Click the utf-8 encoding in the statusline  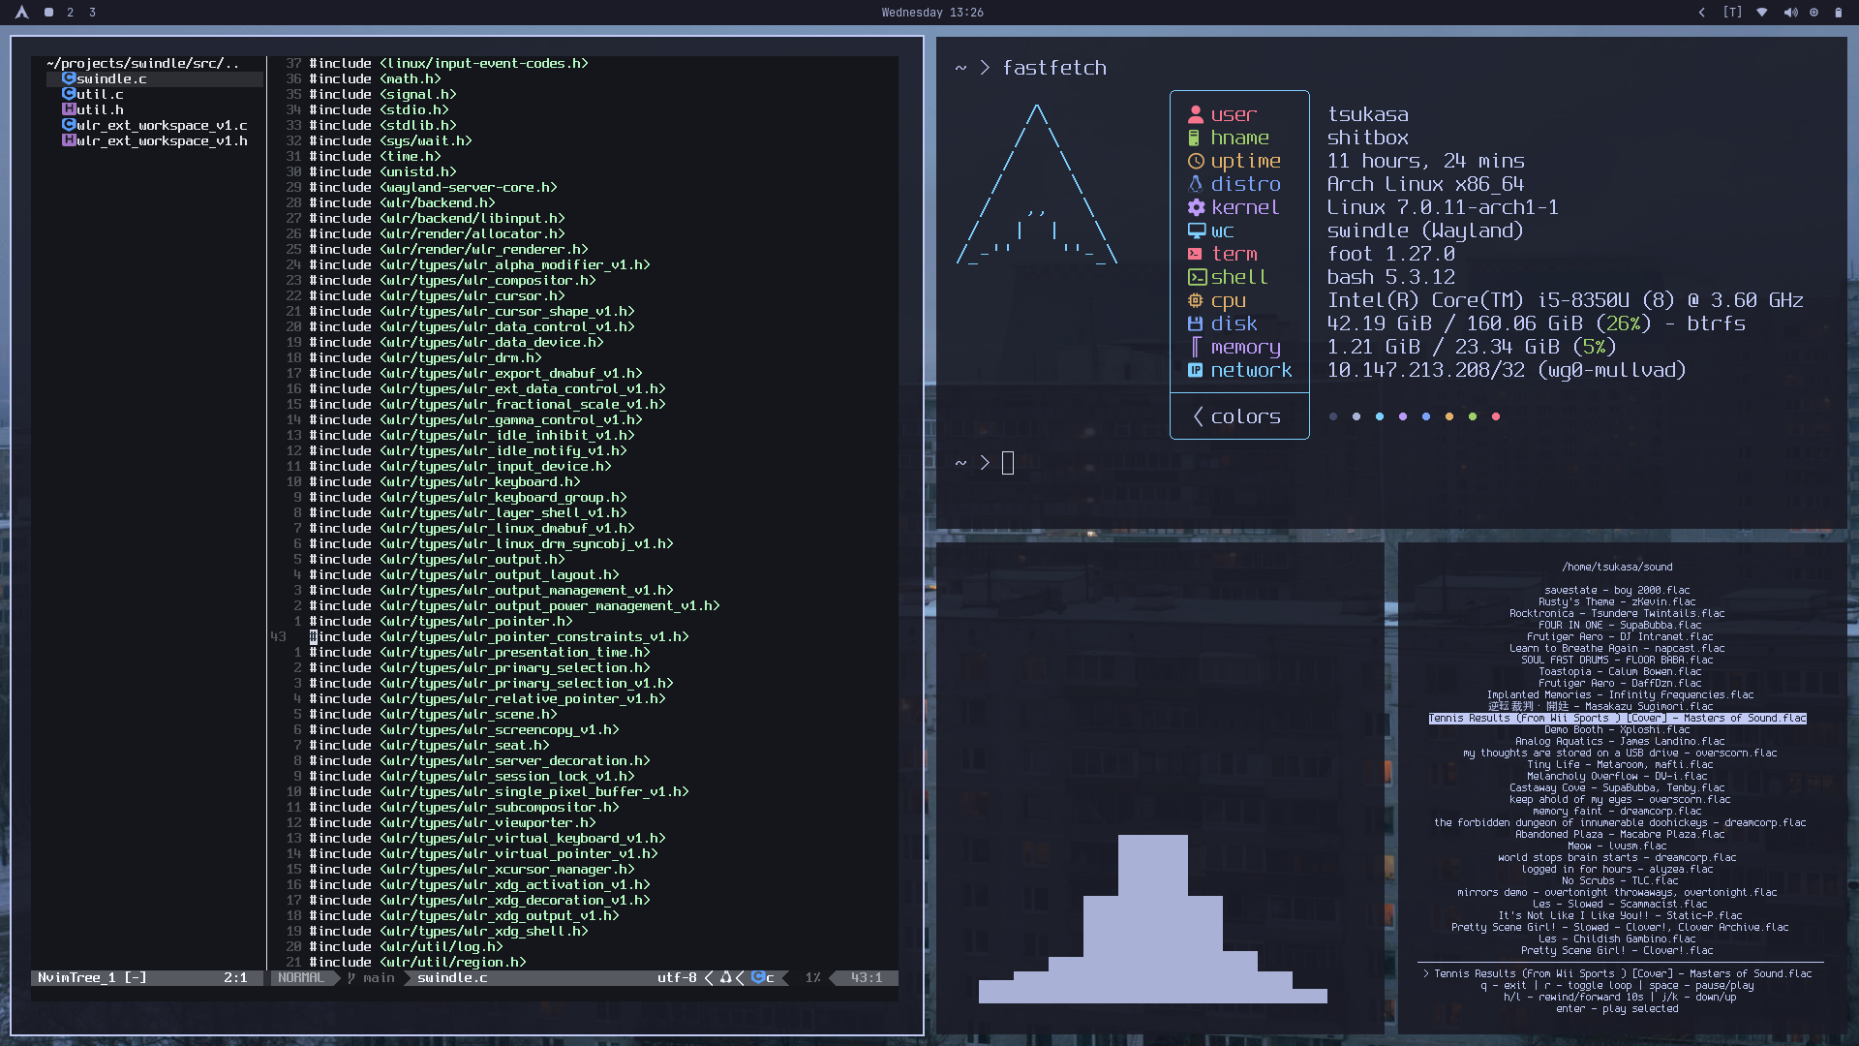click(x=677, y=978)
